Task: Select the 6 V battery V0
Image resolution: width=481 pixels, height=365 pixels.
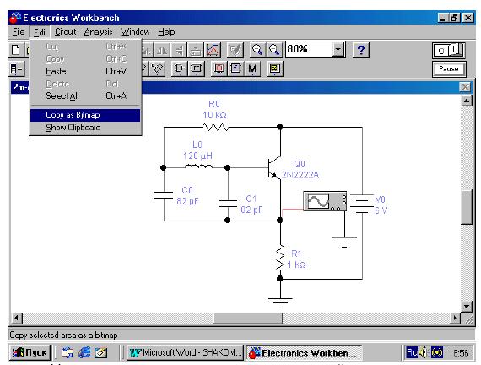Action: (x=362, y=204)
